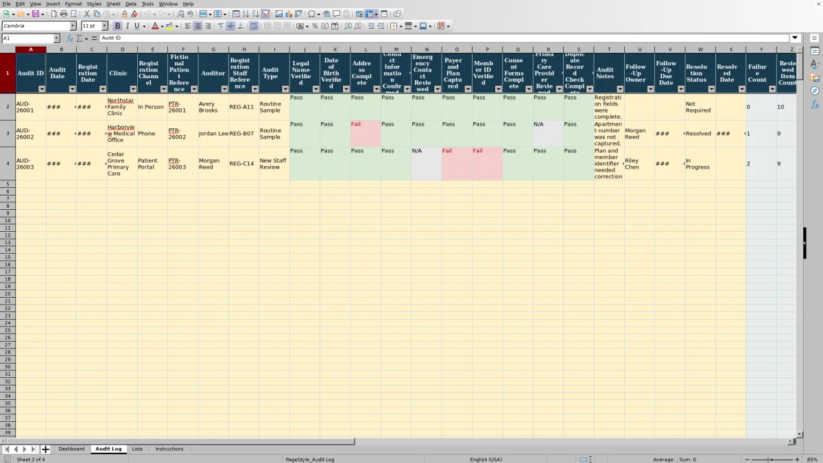
Task: Click the Merge and Center Cells icon
Action: coord(266,26)
